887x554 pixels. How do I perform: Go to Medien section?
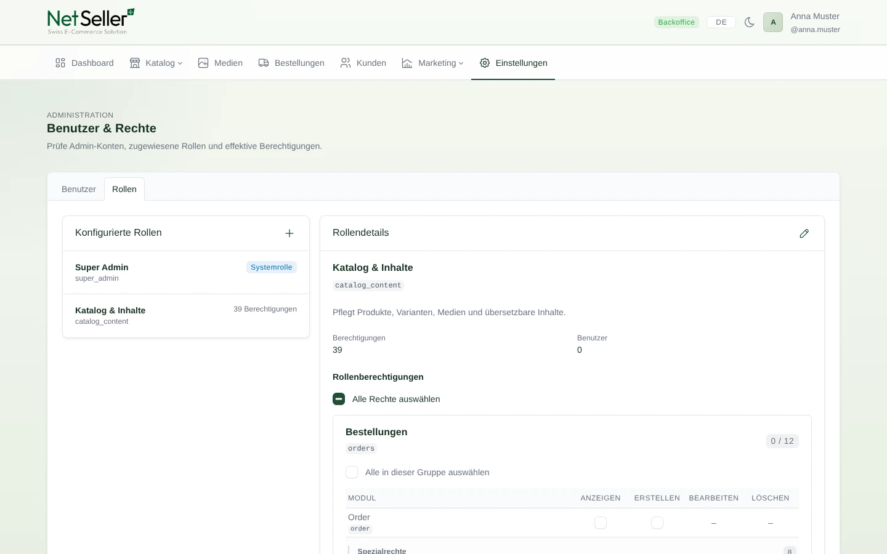(x=221, y=63)
